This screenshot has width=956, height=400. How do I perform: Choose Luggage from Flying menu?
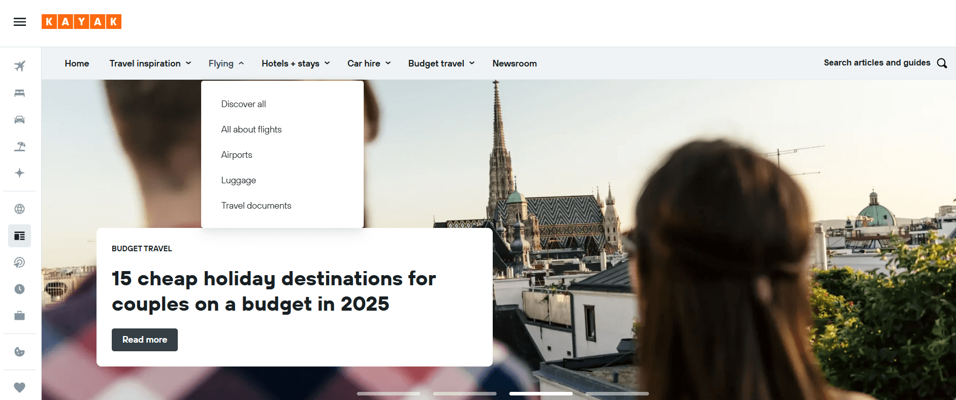[239, 180]
